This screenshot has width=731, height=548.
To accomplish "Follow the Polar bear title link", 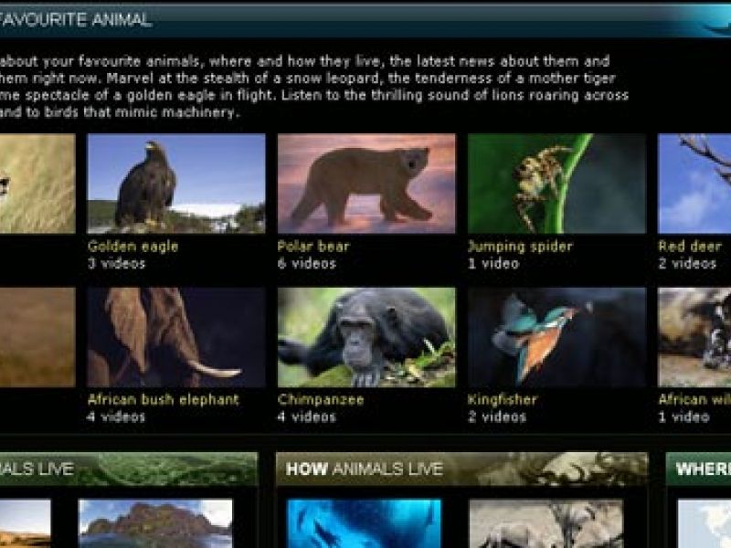I will [313, 247].
